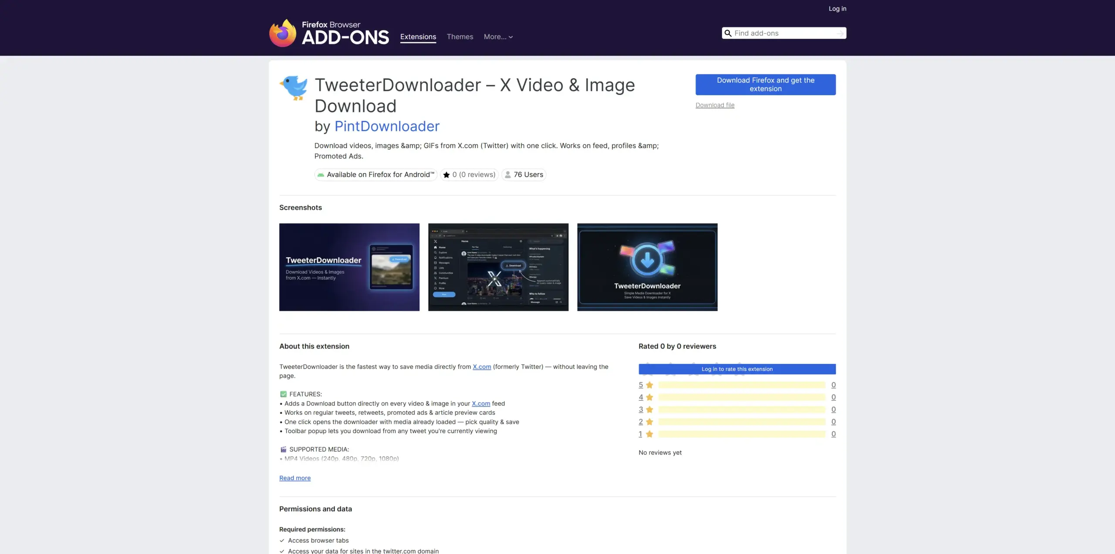Click the 76 Users badge text

click(x=528, y=175)
